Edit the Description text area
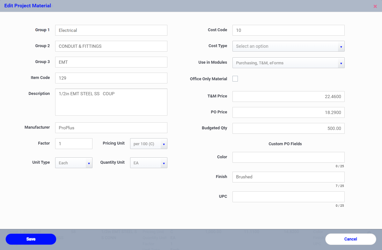This screenshot has height=250, width=382. click(111, 102)
